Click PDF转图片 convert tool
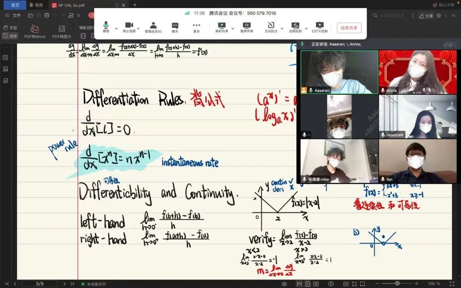 62,32
